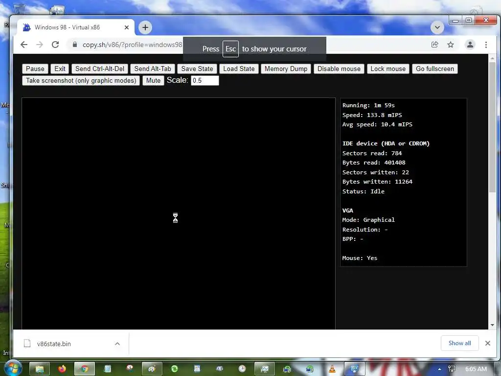Click Load State button
Screen dimensions: 501x376
pyautogui.click(x=239, y=69)
